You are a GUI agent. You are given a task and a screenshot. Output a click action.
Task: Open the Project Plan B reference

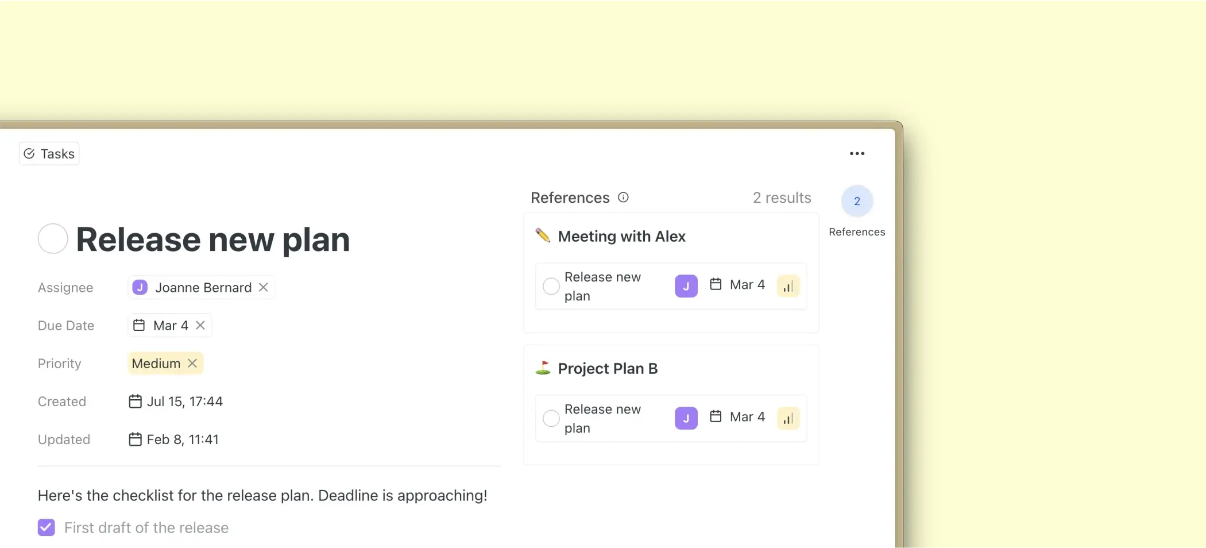pyautogui.click(x=608, y=368)
